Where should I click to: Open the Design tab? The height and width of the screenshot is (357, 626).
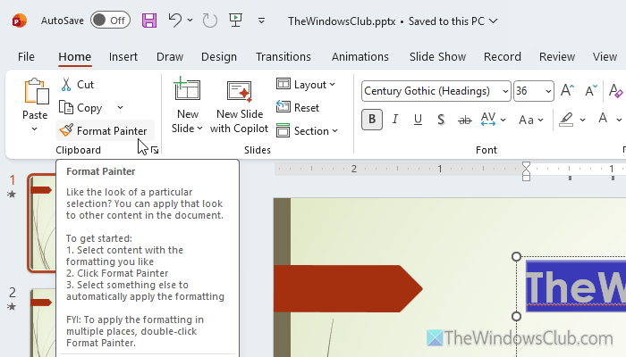[x=219, y=56]
